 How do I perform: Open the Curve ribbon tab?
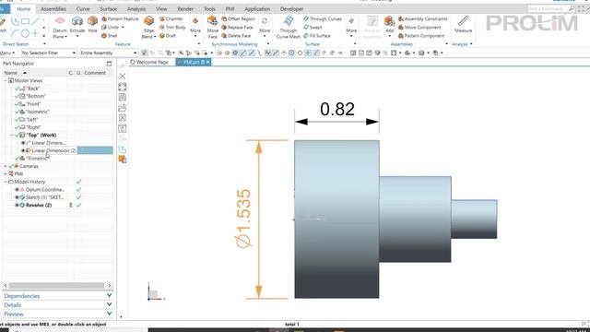pos(83,8)
